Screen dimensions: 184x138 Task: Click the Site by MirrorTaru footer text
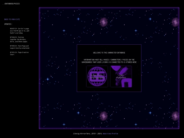click(88, 134)
